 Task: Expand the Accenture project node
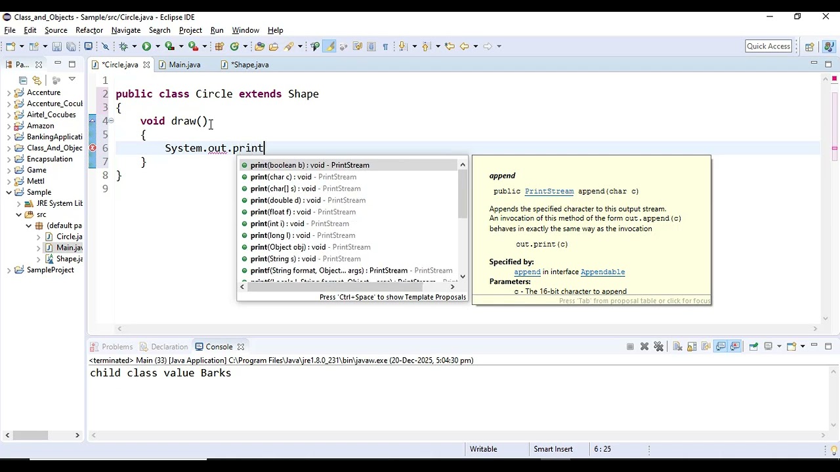click(9, 92)
